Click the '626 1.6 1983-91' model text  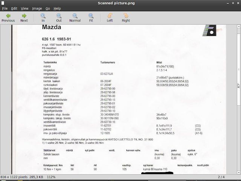click(56, 39)
